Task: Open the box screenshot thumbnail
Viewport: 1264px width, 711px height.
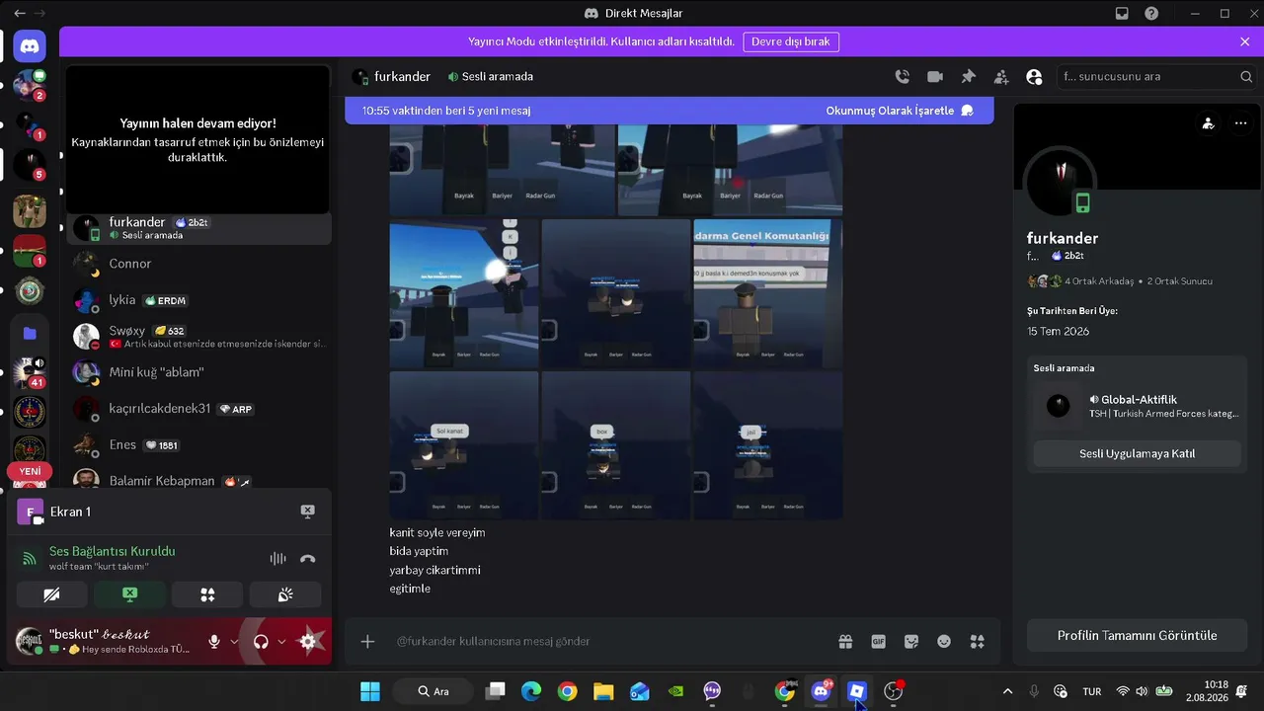Action: point(615,444)
